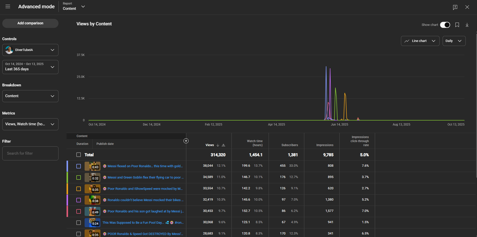The image size is (477, 237).
Task: Open the Report Content selector
Action: point(74,7)
